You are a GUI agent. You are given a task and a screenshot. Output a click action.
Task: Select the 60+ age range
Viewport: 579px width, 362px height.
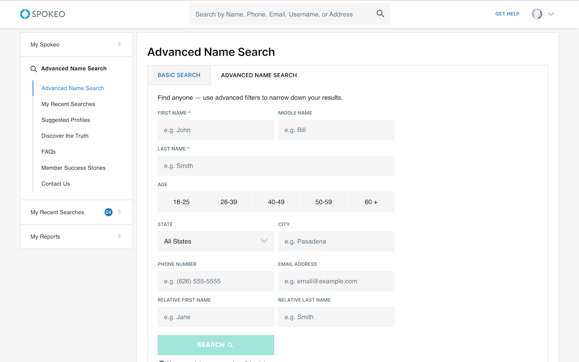(371, 201)
